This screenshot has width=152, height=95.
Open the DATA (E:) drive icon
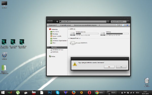pos(103,34)
